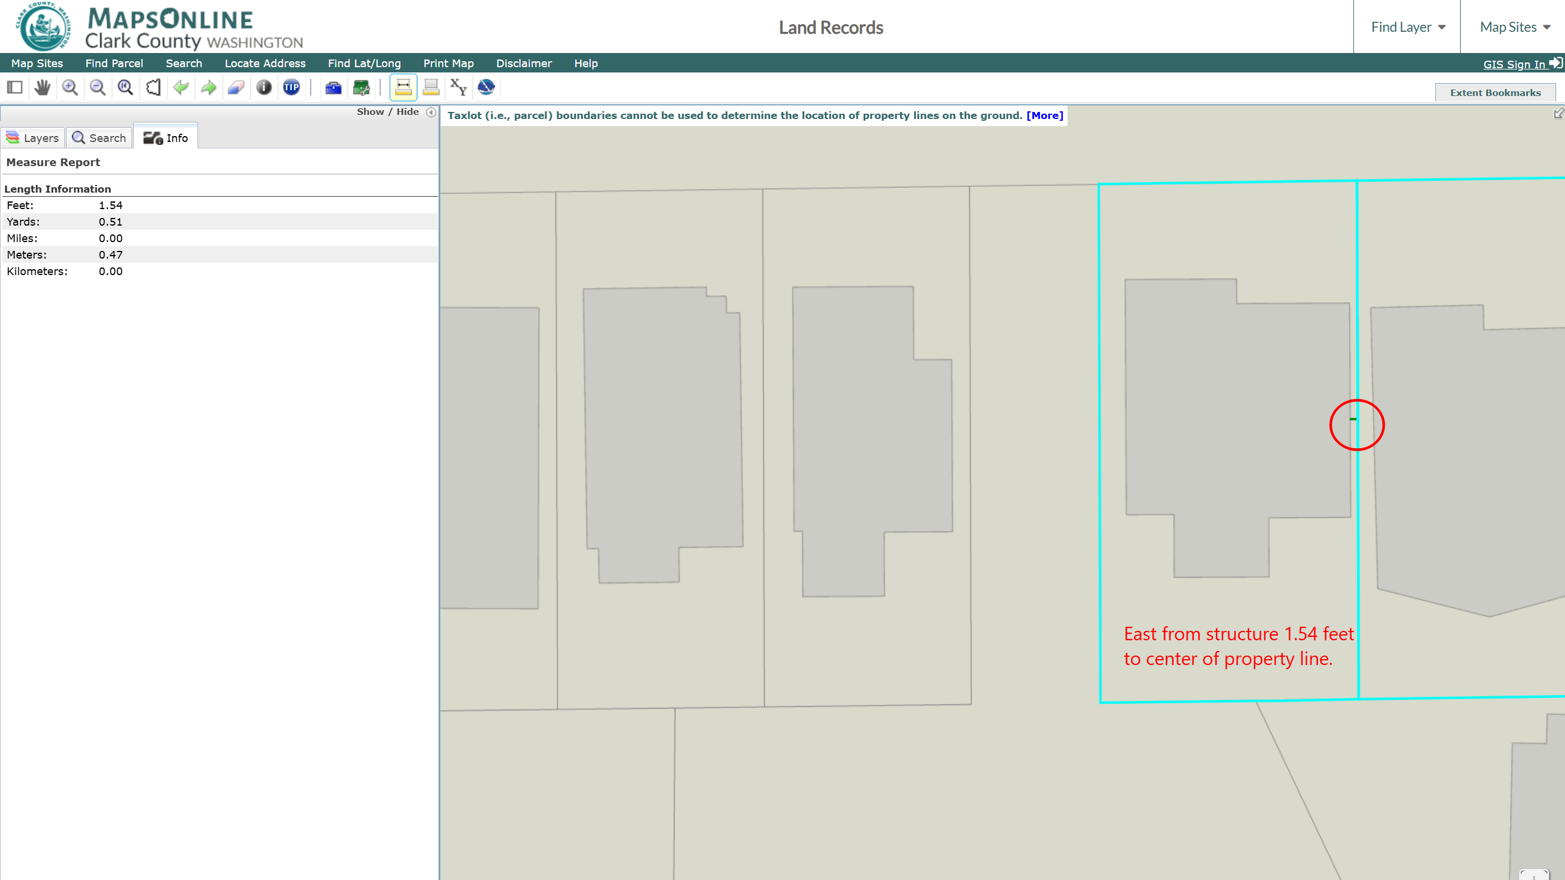
Task: Open the Find Parcel menu
Action: pos(114,63)
